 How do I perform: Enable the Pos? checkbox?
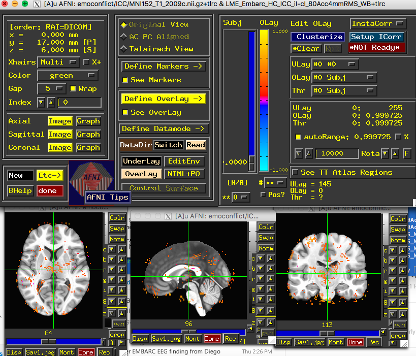pos(263,195)
